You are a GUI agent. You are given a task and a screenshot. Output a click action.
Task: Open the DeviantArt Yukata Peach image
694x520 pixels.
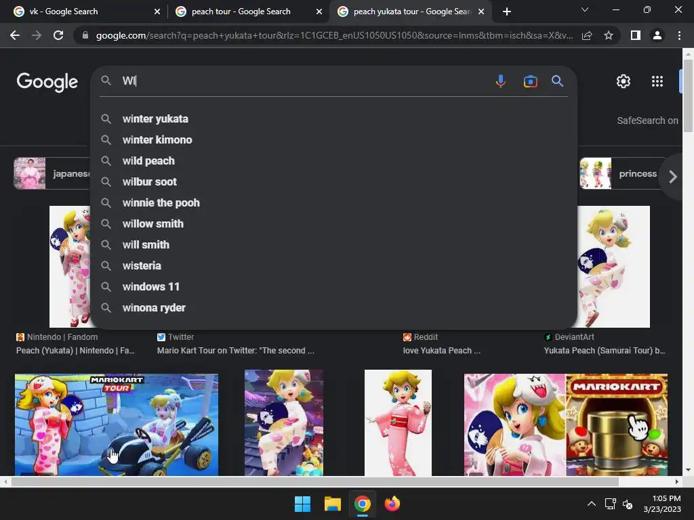pyautogui.click(x=614, y=267)
